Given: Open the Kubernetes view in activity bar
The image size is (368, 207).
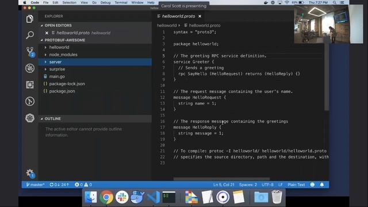Looking at the screenshot, I should click(x=30, y=118).
